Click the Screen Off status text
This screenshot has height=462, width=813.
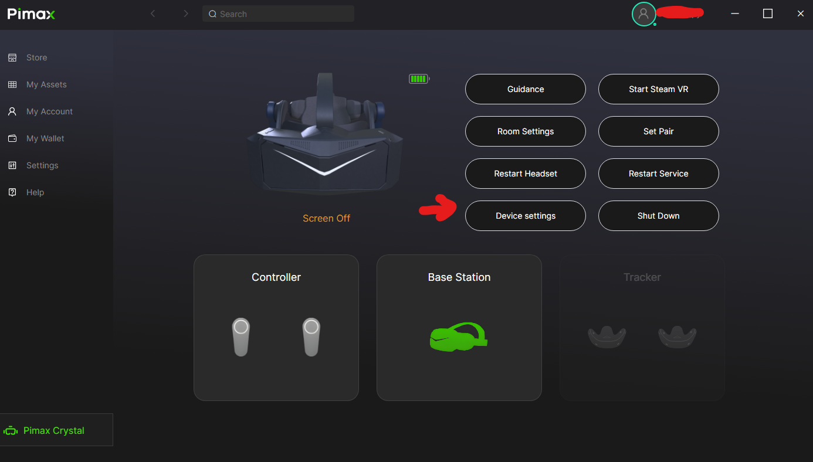point(326,218)
